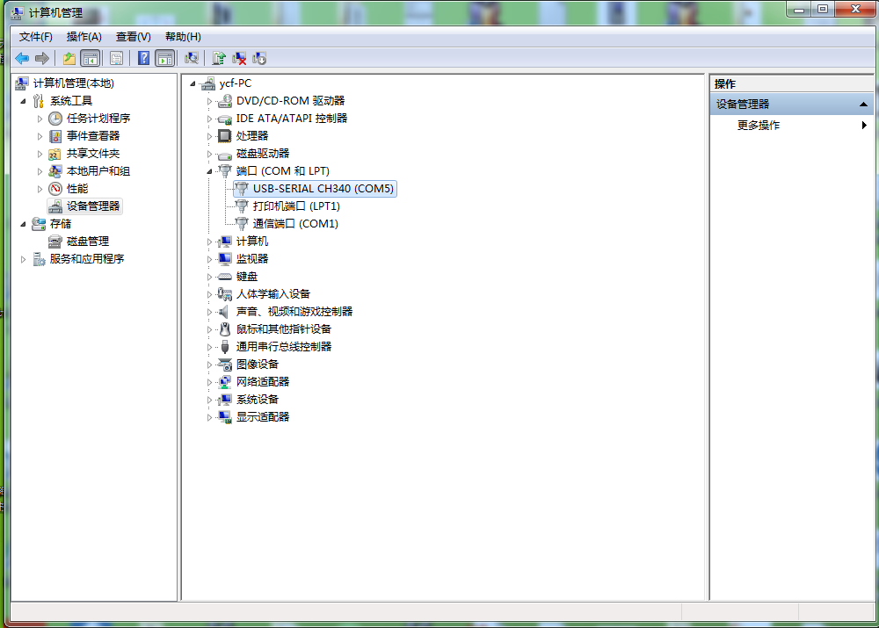Image resolution: width=879 pixels, height=628 pixels.
Task: Open 更多操作 in the actions pane
Action: pyautogui.click(x=759, y=126)
